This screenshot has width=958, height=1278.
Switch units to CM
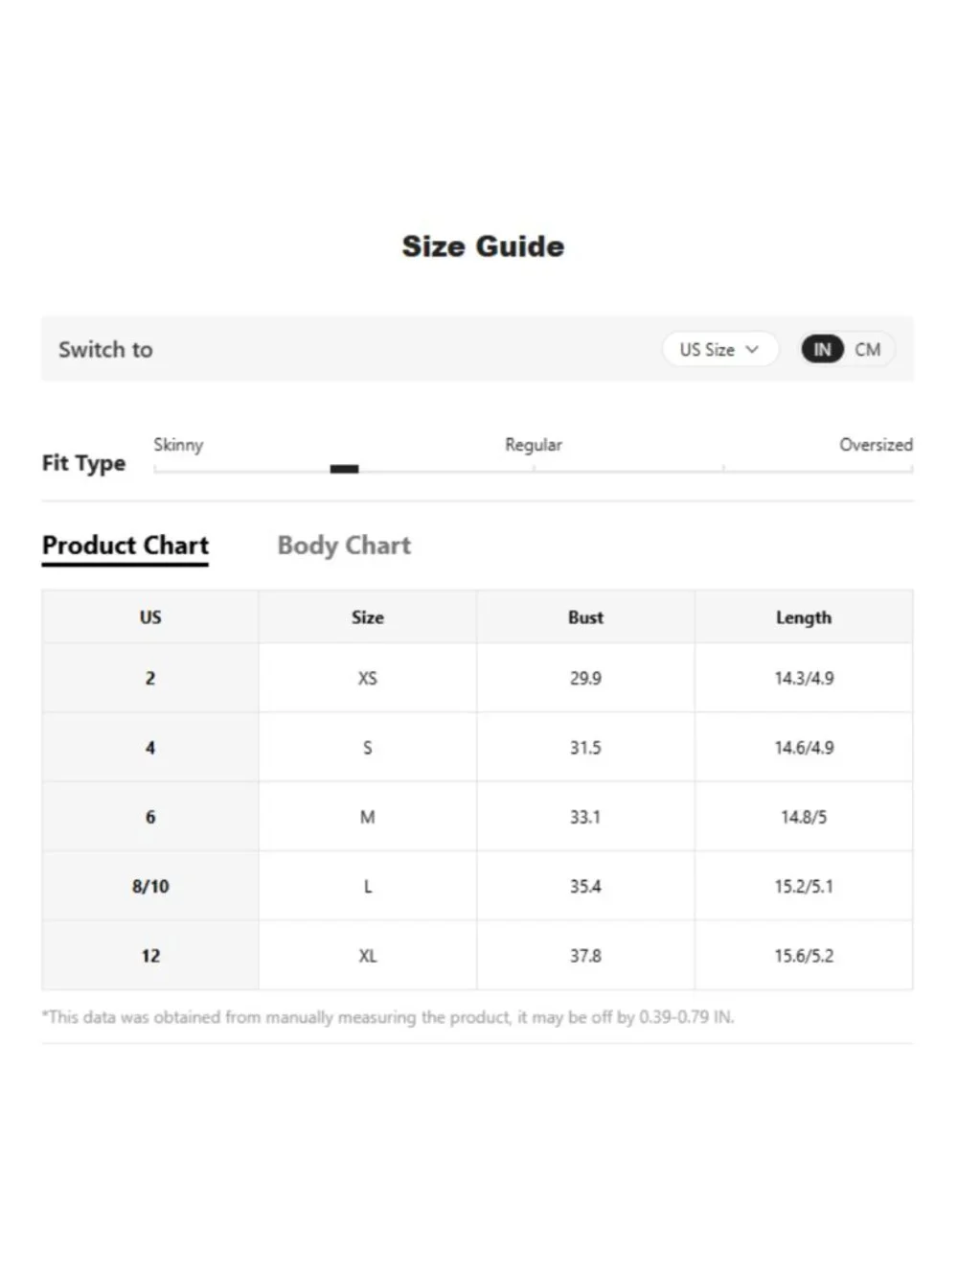868,350
